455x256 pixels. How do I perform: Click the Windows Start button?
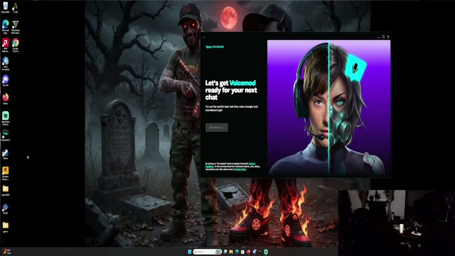(x=190, y=252)
